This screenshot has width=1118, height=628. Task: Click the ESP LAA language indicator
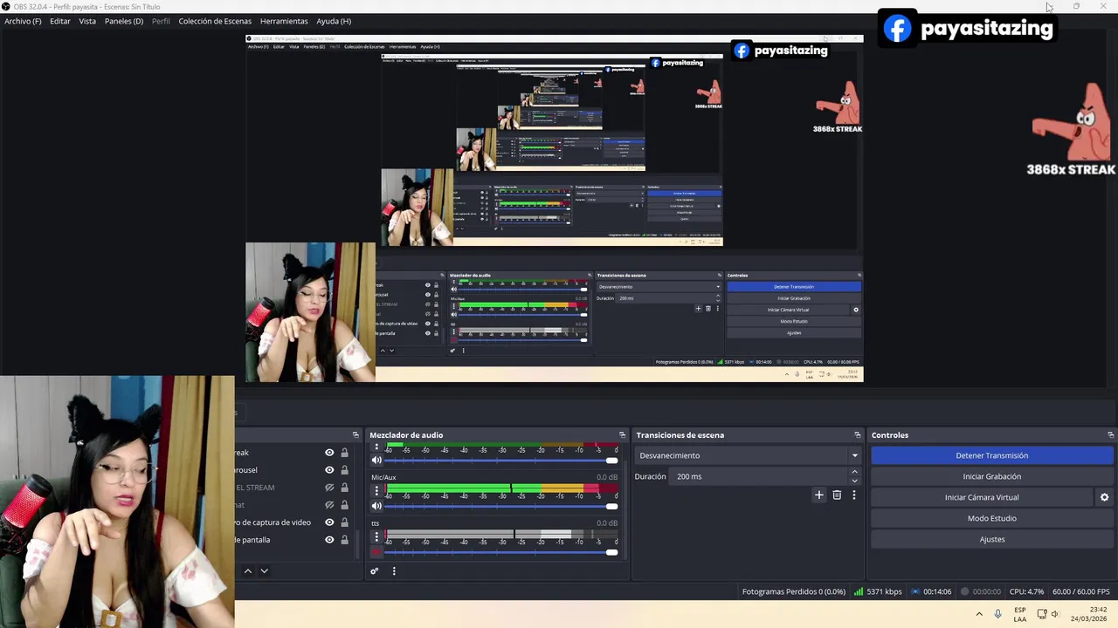click(x=1020, y=614)
